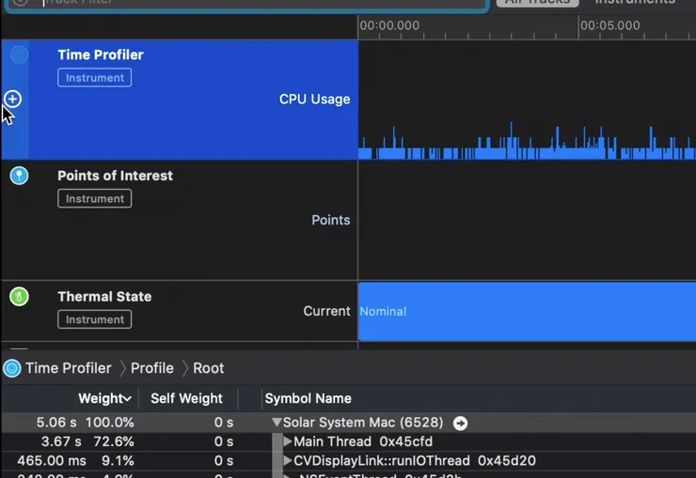Click the Points of Interest pin icon
Image resolution: width=696 pixels, height=478 pixels.
pos(19,176)
